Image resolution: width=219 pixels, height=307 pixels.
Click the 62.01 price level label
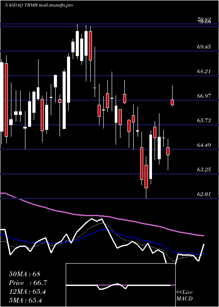click(204, 194)
